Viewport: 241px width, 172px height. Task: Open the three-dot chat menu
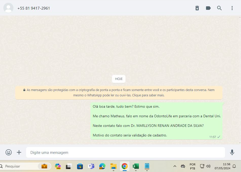point(232,8)
